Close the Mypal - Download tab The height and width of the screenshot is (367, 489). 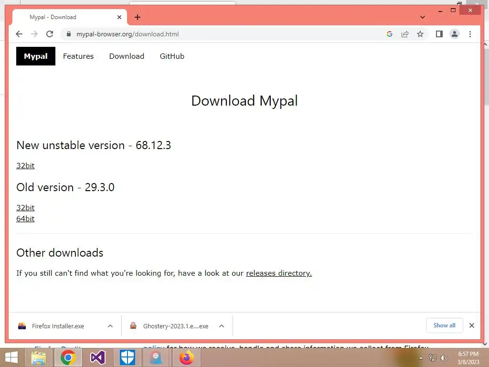tap(119, 17)
